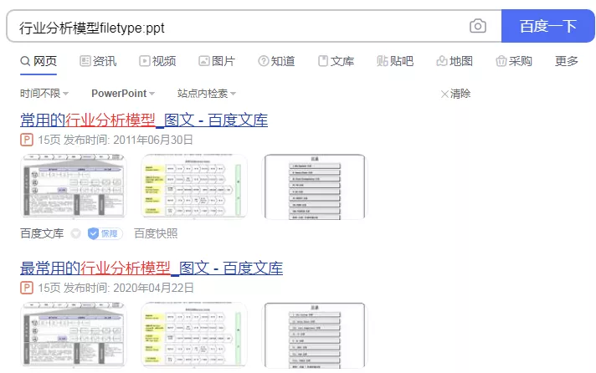Open the 视频 tab
596x373 pixels.
pyautogui.click(x=157, y=61)
